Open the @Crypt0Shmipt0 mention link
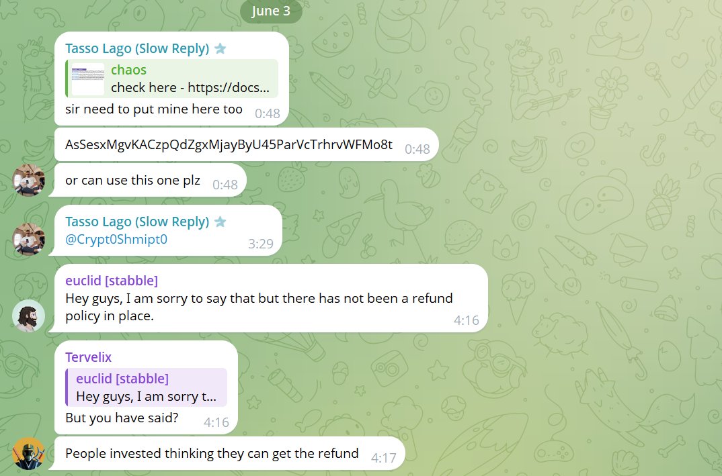Viewport: 722px width, 476px height. [116, 240]
